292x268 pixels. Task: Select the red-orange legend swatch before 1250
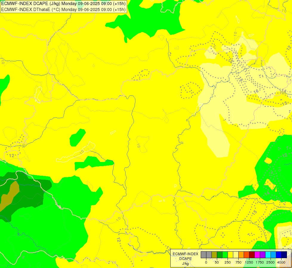click(247, 255)
